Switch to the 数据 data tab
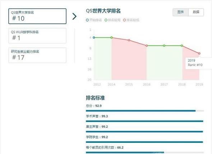212x154 pixels. (196, 12)
